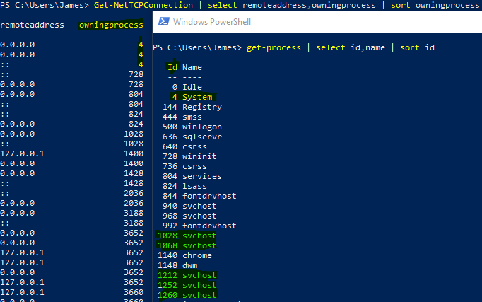The width and height of the screenshot is (482, 302).
Task: Select the 844 fontdrvhost row
Action: (199, 196)
